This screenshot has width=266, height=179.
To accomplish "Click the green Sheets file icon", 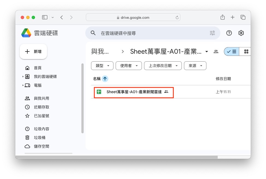I will click(x=99, y=92).
